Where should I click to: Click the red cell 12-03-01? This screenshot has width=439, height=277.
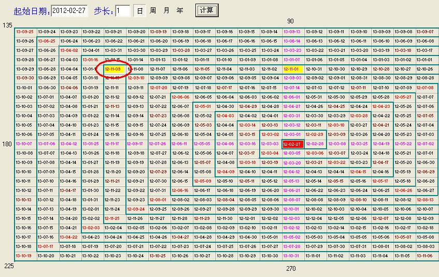pos(292,134)
